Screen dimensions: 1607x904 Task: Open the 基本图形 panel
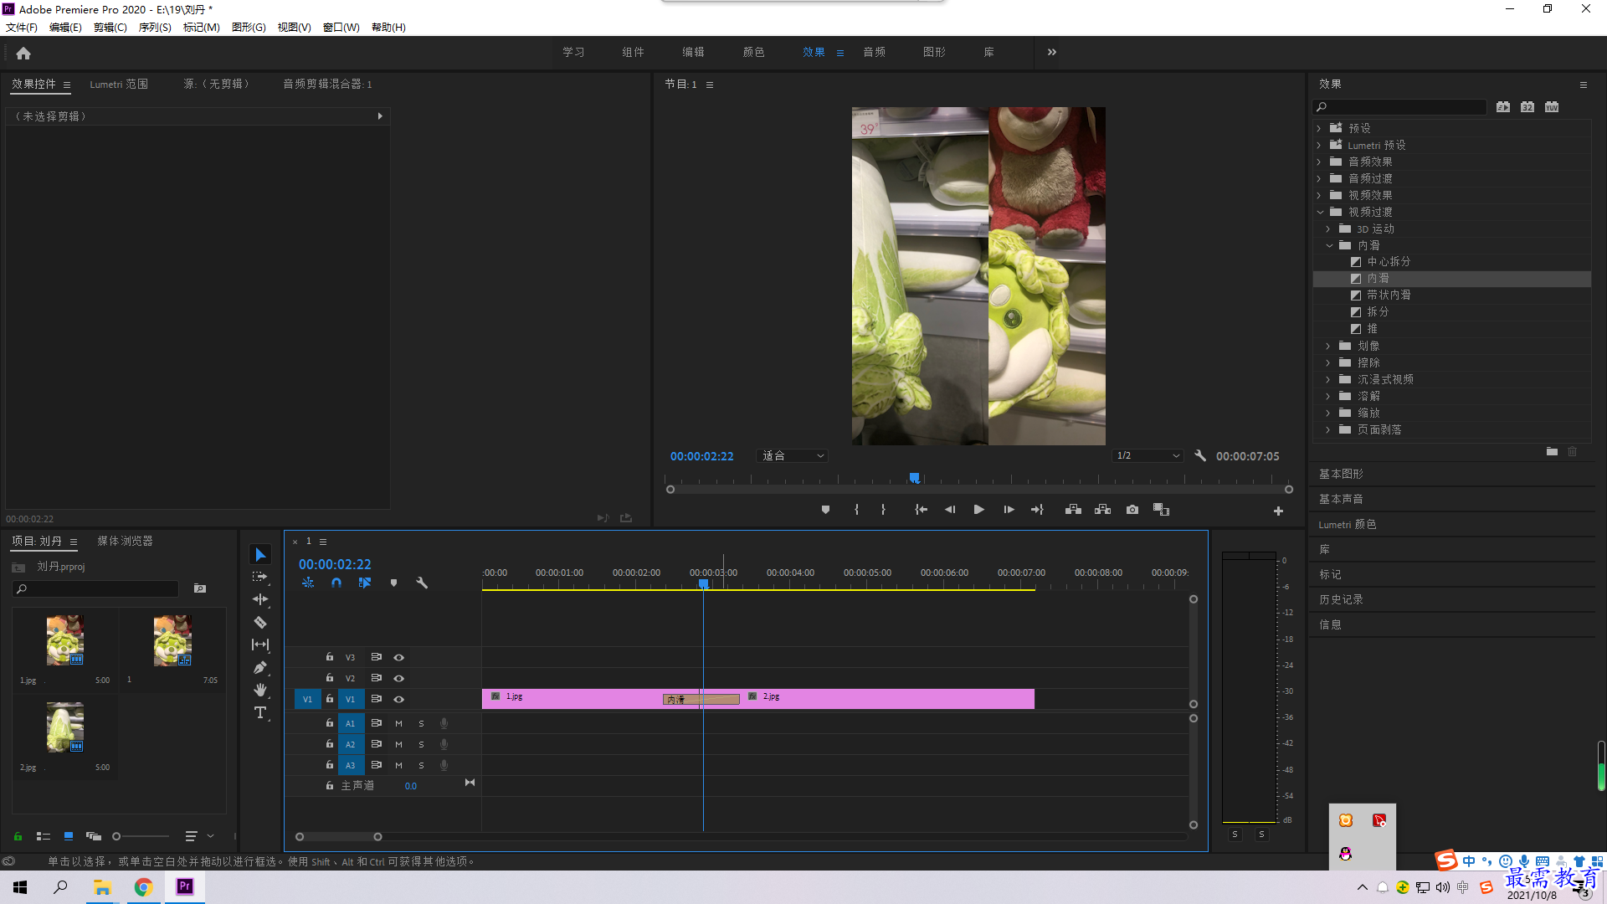click(x=1341, y=474)
